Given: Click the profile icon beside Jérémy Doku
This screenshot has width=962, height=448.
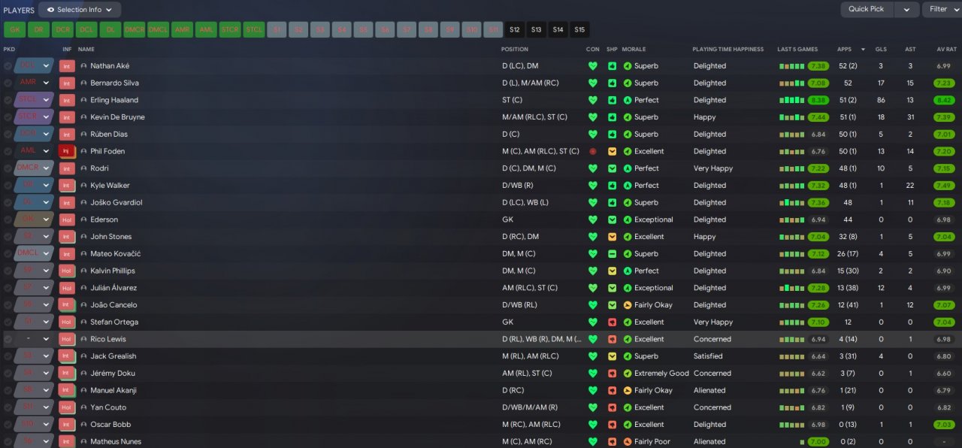Looking at the screenshot, I should coord(84,374).
